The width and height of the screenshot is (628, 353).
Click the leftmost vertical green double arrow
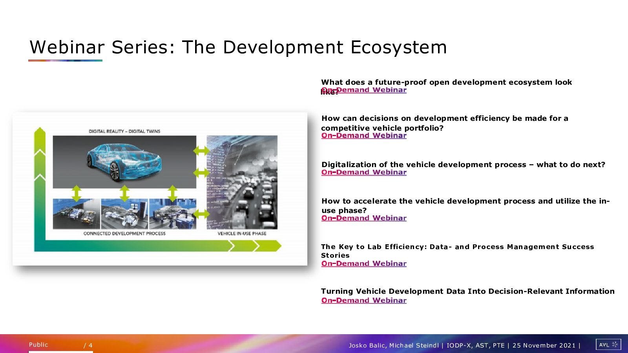[77, 193]
